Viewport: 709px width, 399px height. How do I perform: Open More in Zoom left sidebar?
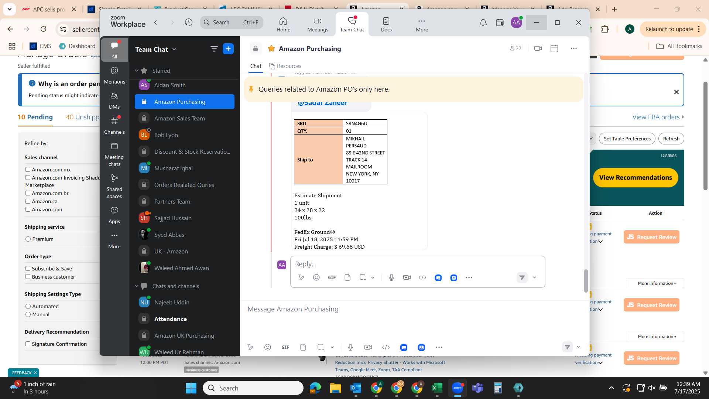click(x=114, y=240)
